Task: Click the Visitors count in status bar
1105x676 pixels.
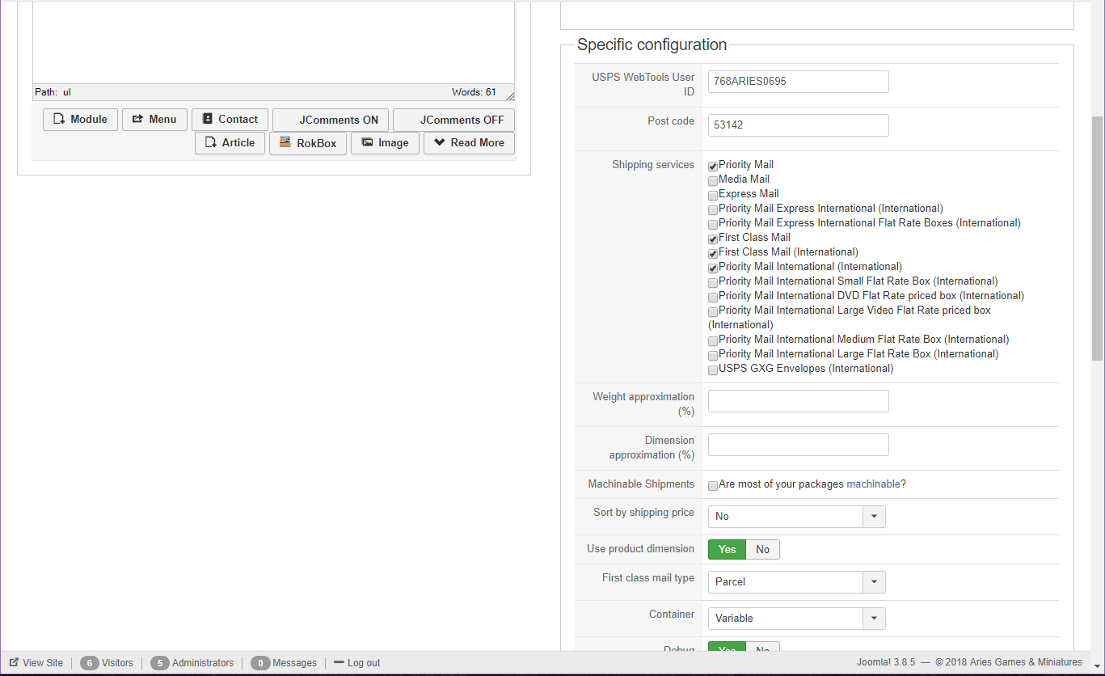Action: click(x=107, y=663)
